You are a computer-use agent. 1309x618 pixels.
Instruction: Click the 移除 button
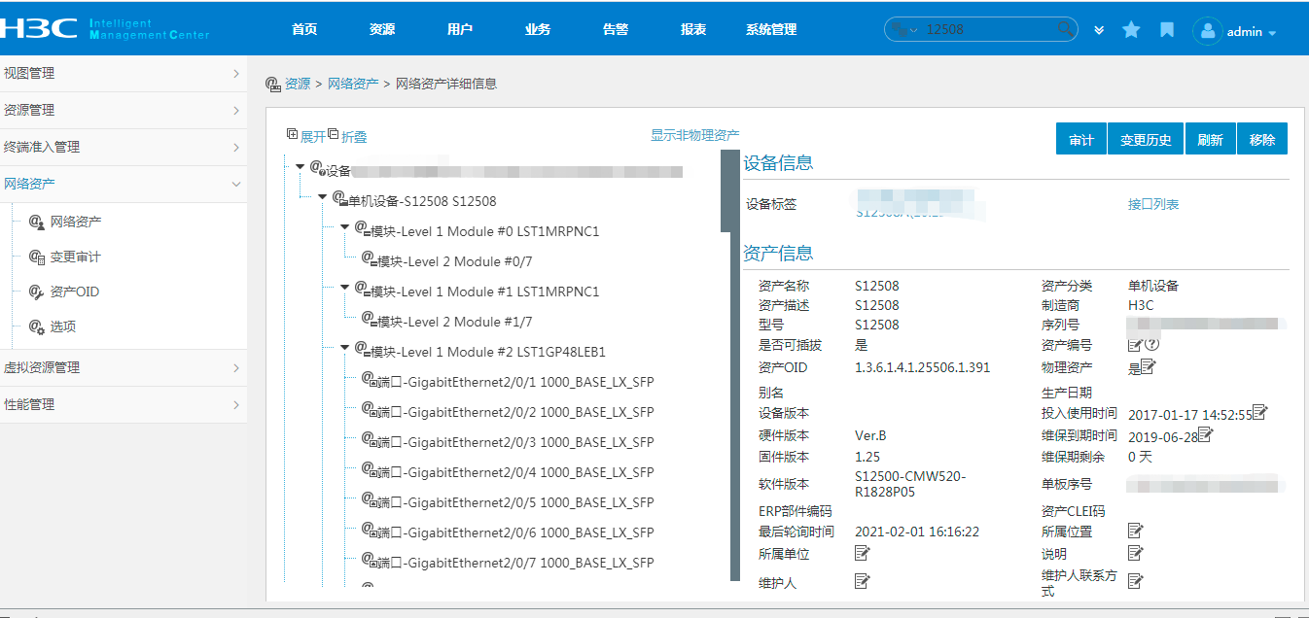coord(1262,139)
